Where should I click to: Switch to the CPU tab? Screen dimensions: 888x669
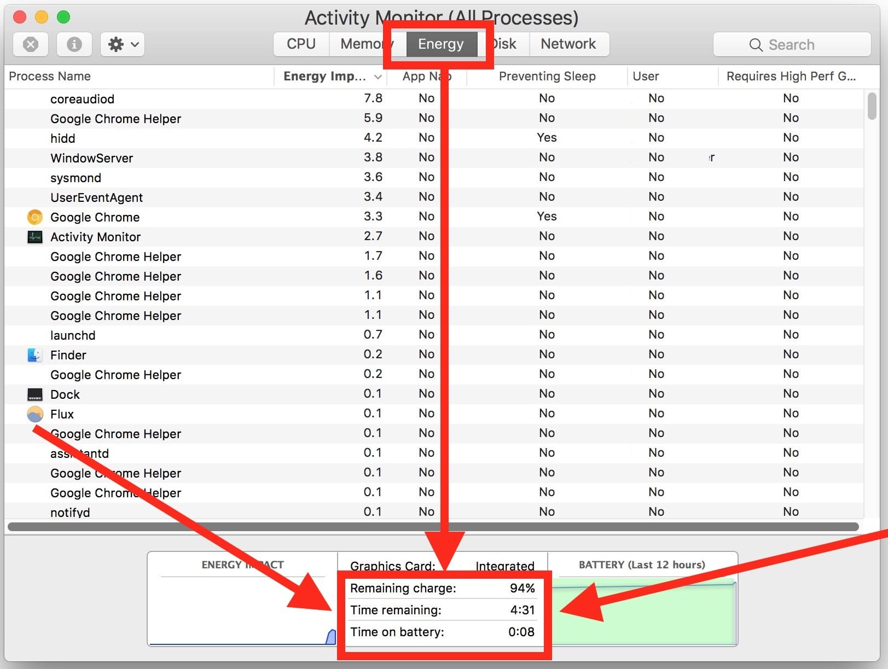pyautogui.click(x=301, y=44)
